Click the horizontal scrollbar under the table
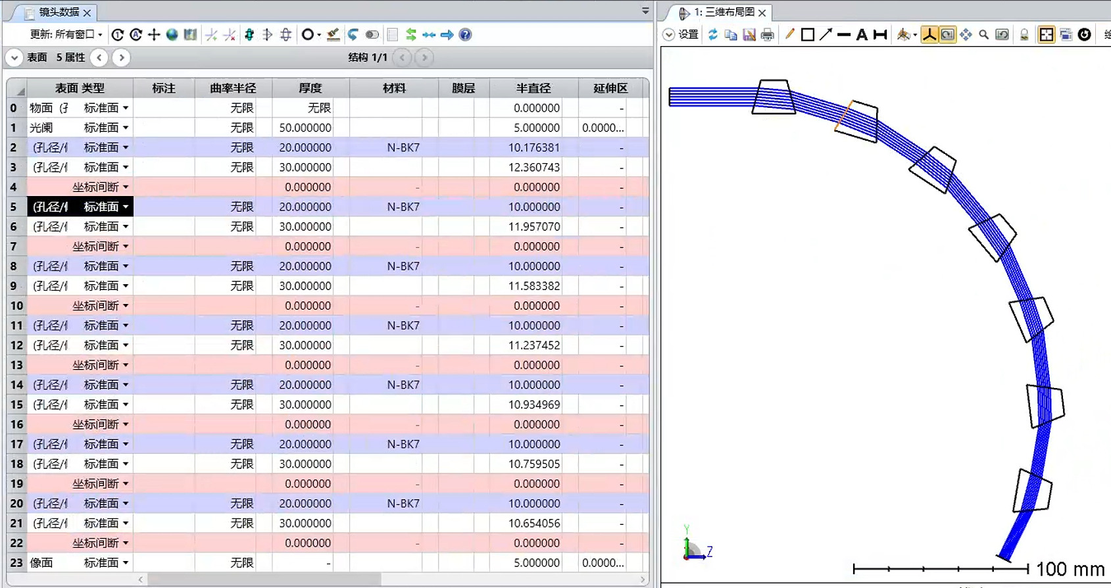The image size is (1111, 588). click(x=263, y=579)
